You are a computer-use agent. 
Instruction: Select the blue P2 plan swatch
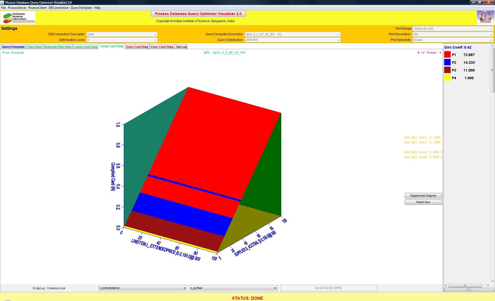(x=447, y=62)
